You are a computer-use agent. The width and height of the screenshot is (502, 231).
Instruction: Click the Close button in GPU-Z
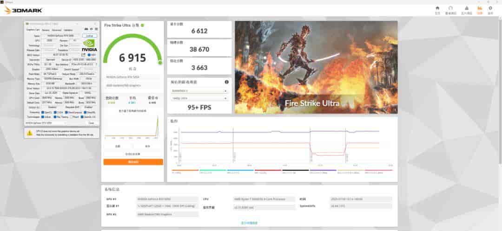[91, 123]
